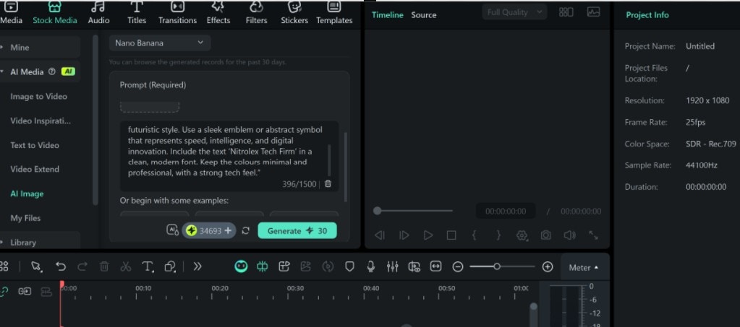Click the AI settings icon beside credits
The image size is (740, 327).
(x=173, y=230)
